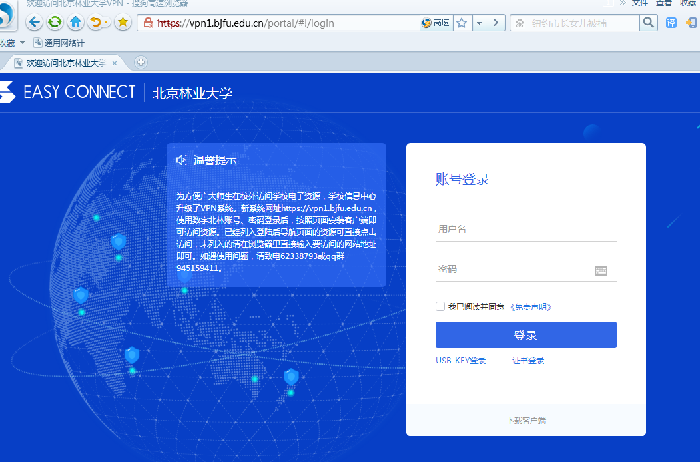Check the 我已阅读并同意 agreement checkbox
Image resolution: width=700 pixels, height=462 pixels.
[x=440, y=306]
